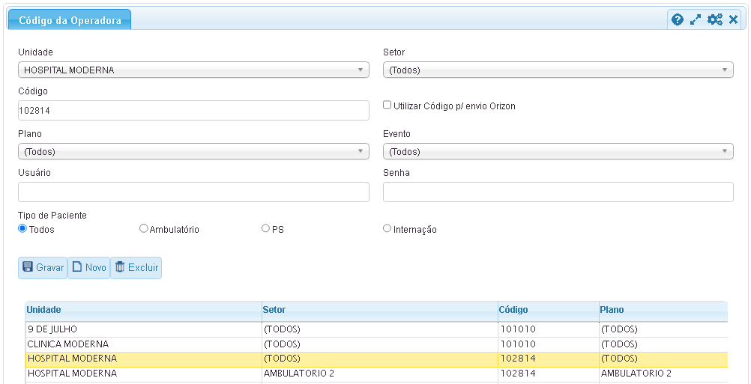751x384 pixels.
Task: Click the expand fullscreen arrows icon
Action: pos(696,19)
